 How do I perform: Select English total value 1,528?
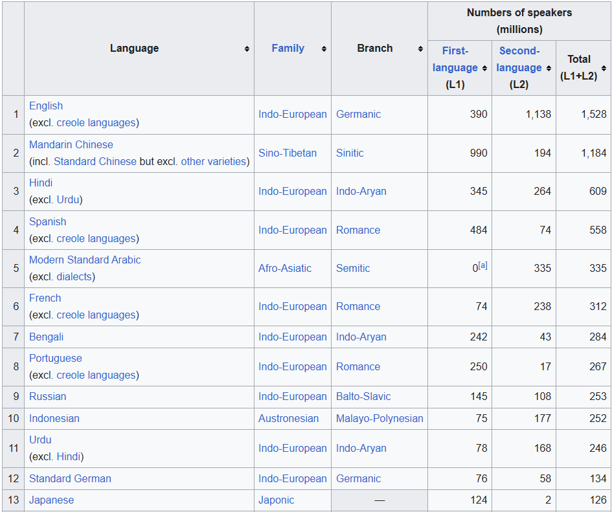(594, 114)
